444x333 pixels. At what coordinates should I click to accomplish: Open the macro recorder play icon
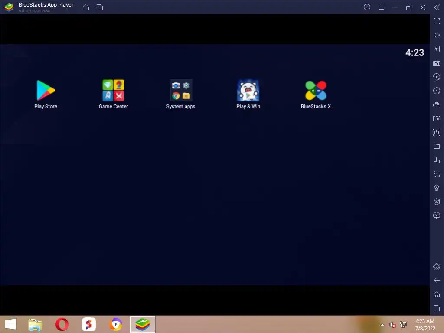click(x=437, y=77)
